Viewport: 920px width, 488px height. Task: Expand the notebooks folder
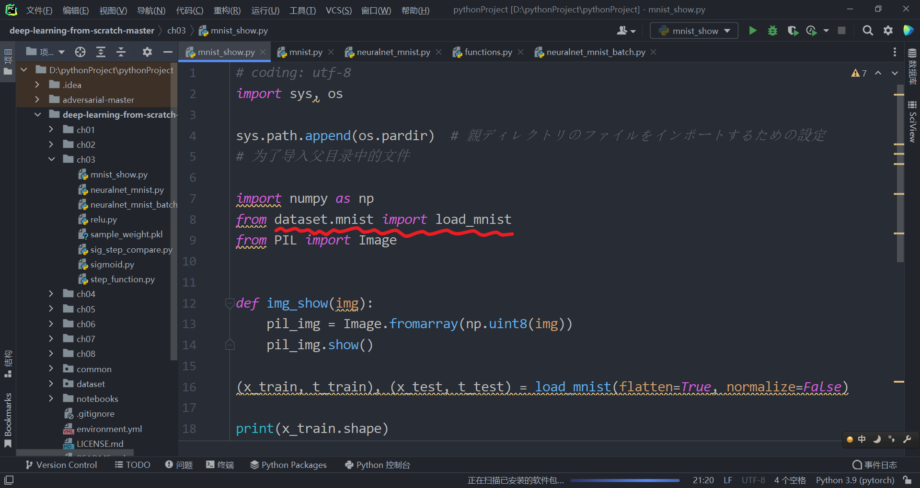(x=51, y=399)
